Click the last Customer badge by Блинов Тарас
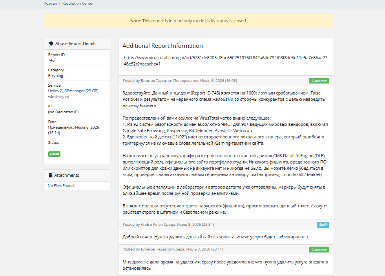 pyautogui.click(x=319, y=249)
